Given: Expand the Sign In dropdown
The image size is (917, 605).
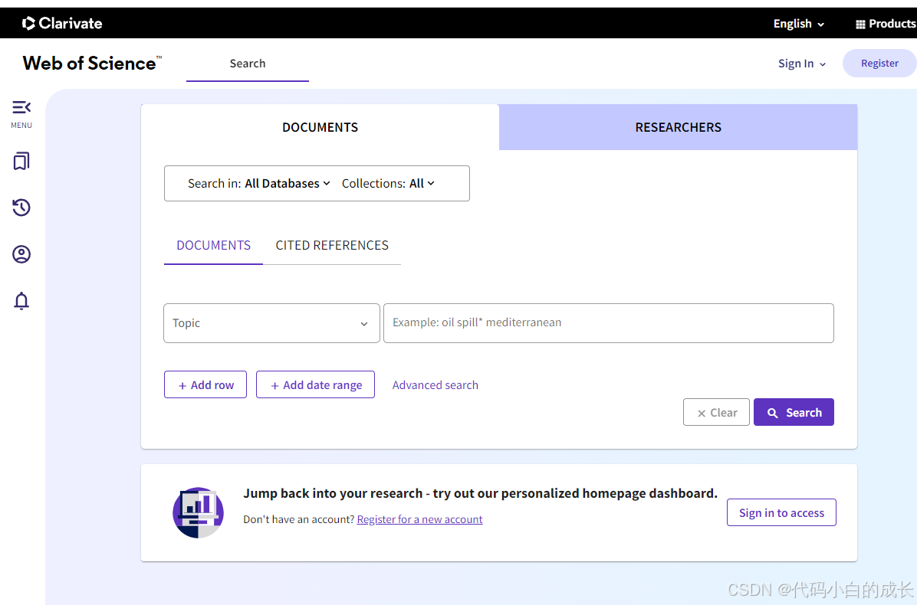Looking at the screenshot, I should click(x=801, y=64).
